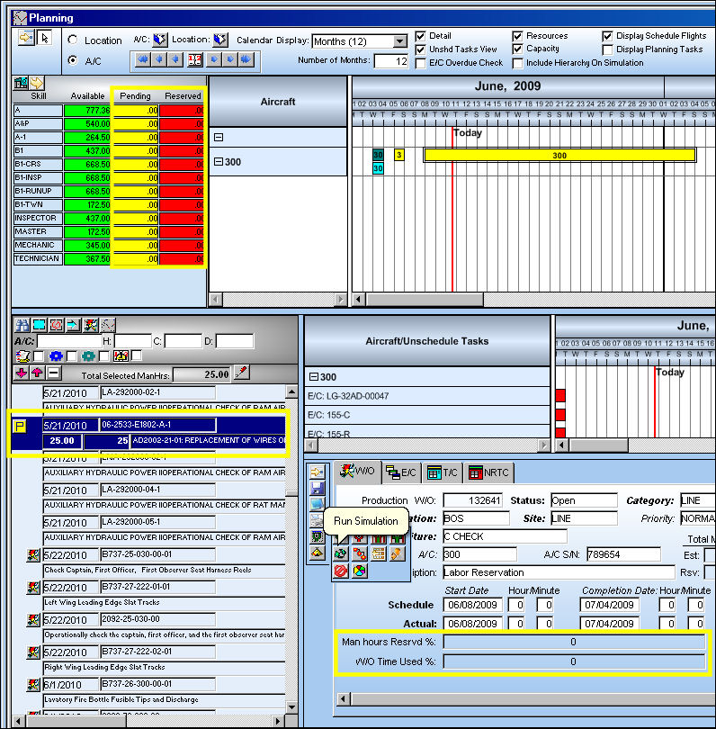Image resolution: width=716 pixels, height=729 pixels.
Task: Enable Display Planning Tasks checkbox
Action: pos(607,49)
